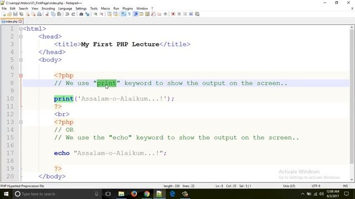Click the 'My First PHP Lecture' title text
This screenshot has height=199, width=355.
(x=120, y=44)
